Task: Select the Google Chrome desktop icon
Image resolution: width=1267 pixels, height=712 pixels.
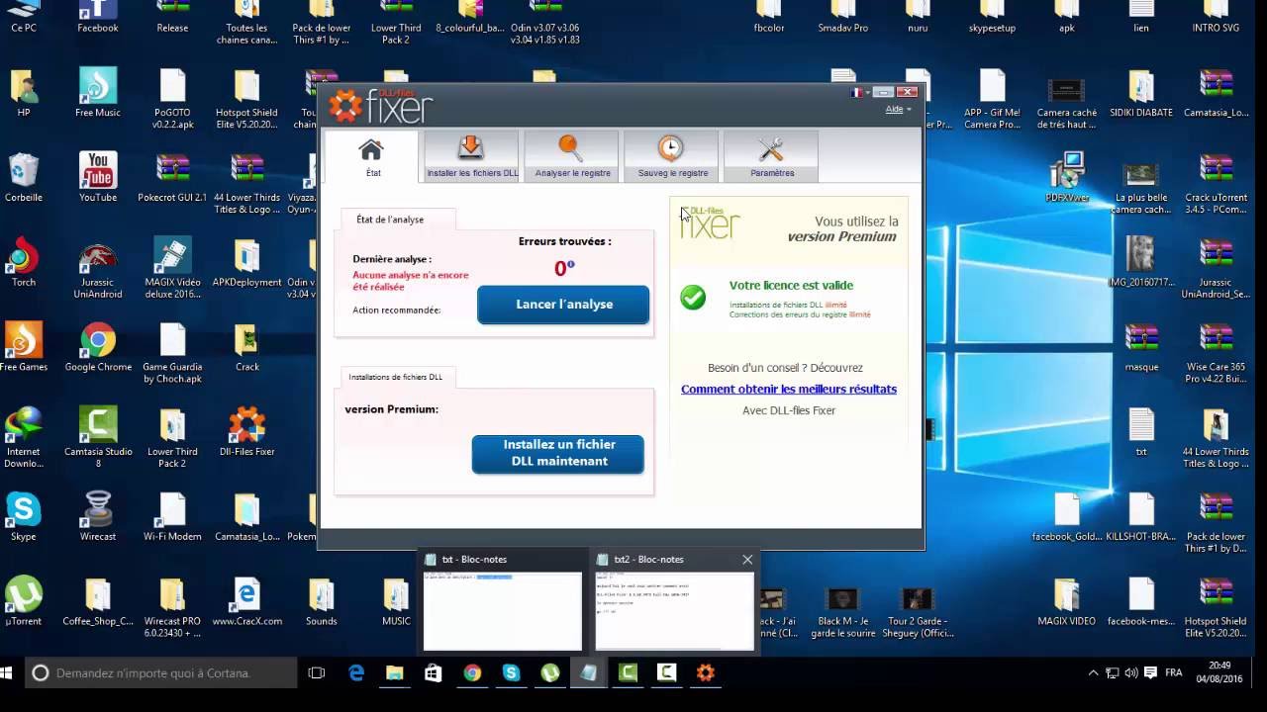Action: tap(98, 347)
